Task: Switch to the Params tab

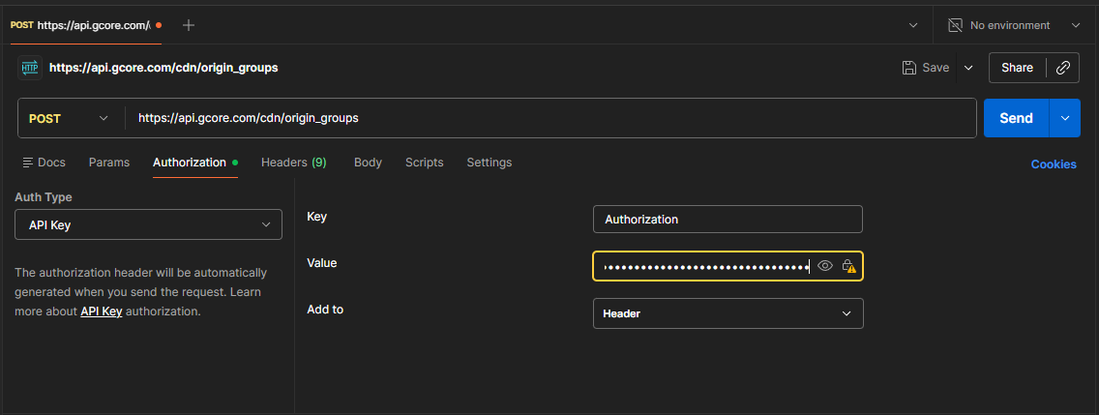Action: [109, 162]
